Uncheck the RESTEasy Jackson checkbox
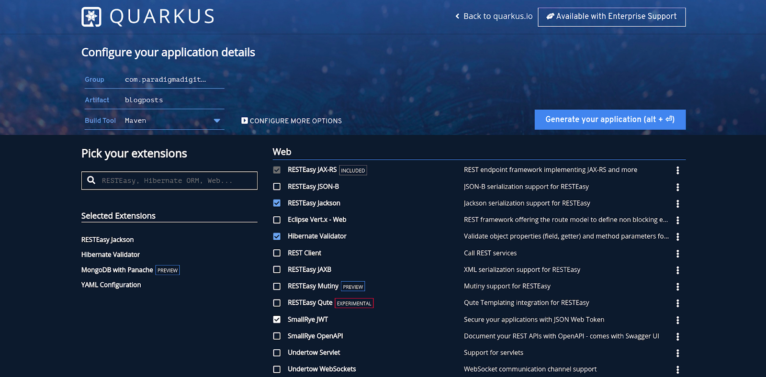This screenshot has width=766, height=377. [277, 203]
